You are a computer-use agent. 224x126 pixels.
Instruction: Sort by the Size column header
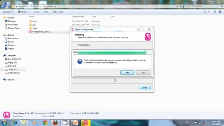coord(113,16)
